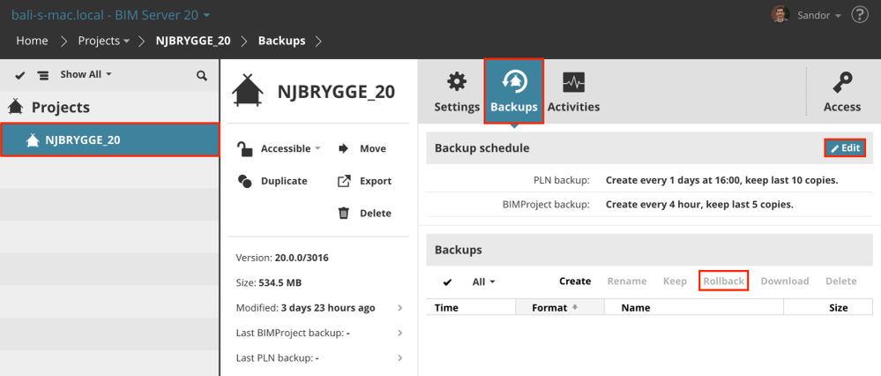Expand the Last BIMProject backup row arrow

point(400,333)
